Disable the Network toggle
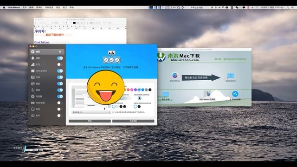Screen dimensions: 297x167 60,90
